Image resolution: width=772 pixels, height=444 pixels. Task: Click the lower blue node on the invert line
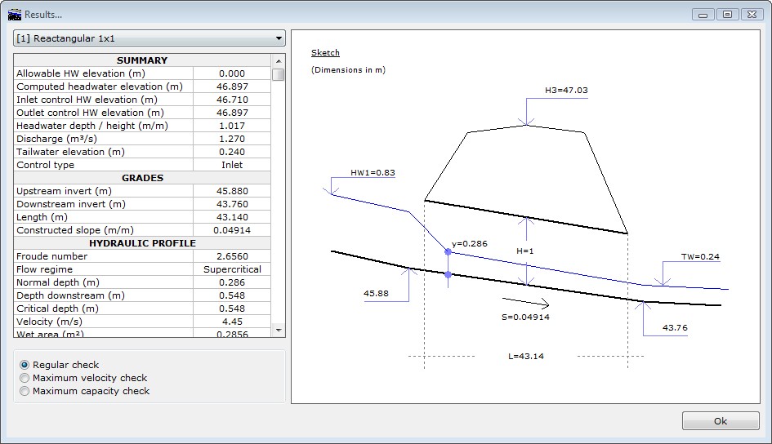coord(448,274)
